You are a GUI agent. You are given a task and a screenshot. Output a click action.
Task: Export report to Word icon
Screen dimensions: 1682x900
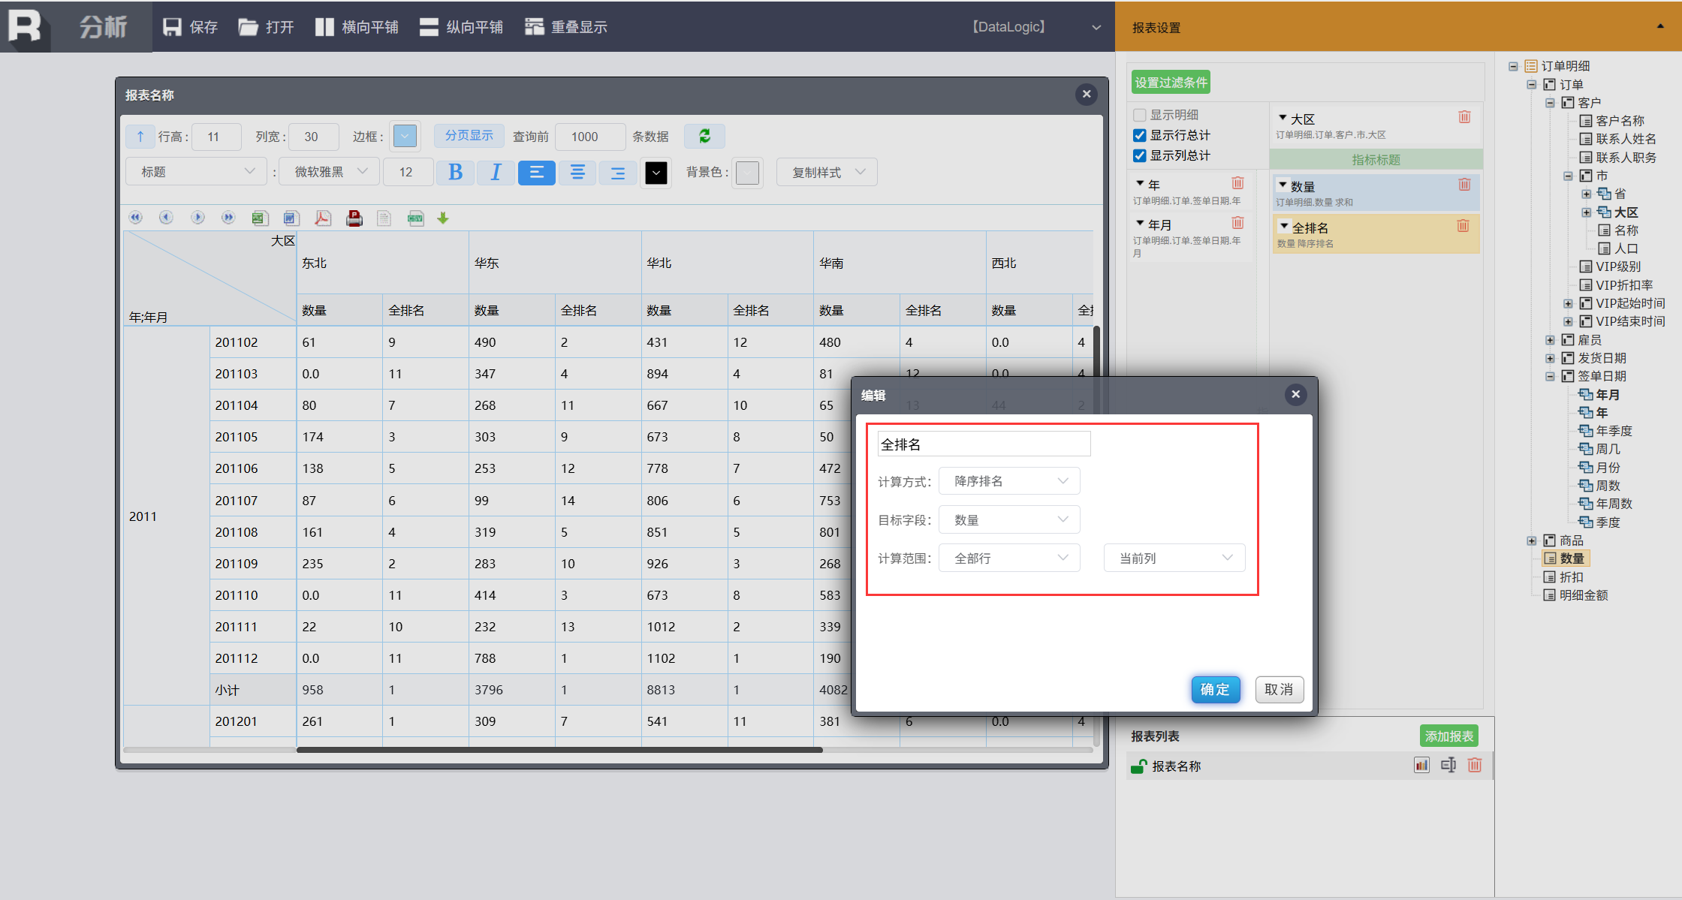point(291,218)
